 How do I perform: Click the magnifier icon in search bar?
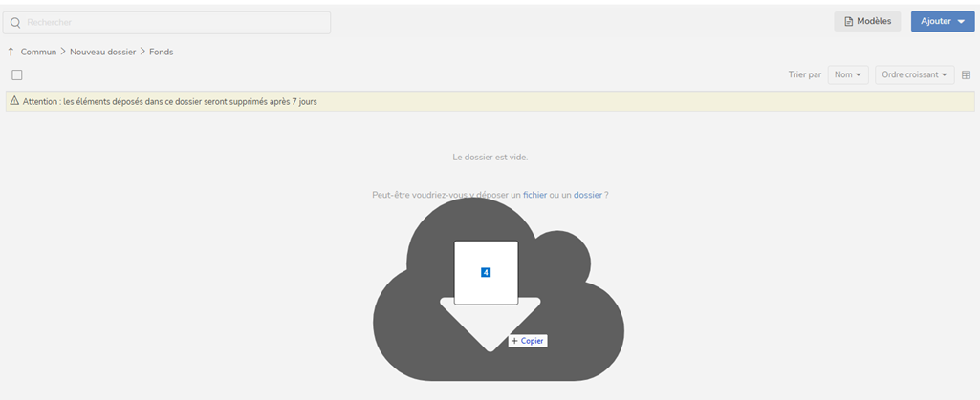tap(15, 22)
